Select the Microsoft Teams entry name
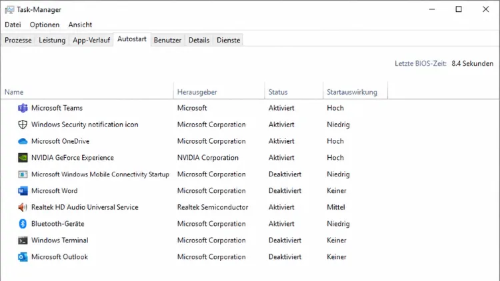 (57, 108)
